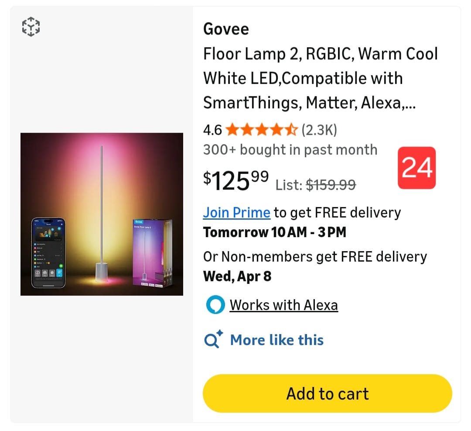Click the $125.99 current price

[x=235, y=180]
